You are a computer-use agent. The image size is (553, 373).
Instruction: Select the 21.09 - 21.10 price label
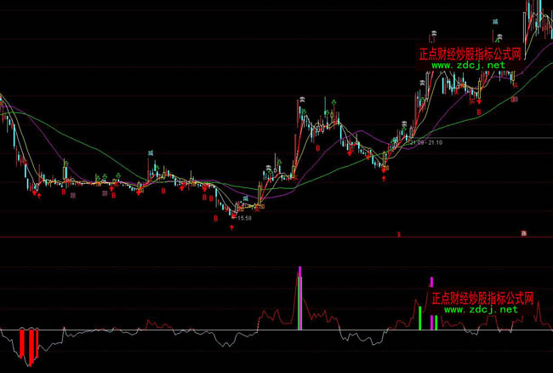tap(425, 144)
